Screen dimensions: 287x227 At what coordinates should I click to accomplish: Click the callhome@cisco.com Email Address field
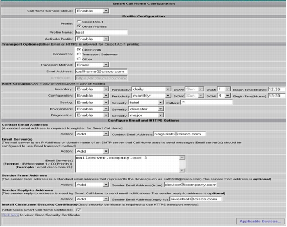[101, 71]
